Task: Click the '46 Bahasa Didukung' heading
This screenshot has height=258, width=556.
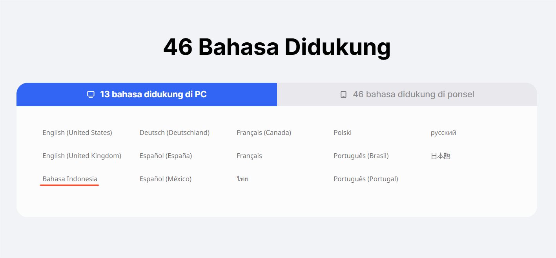Action: pos(277,47)
